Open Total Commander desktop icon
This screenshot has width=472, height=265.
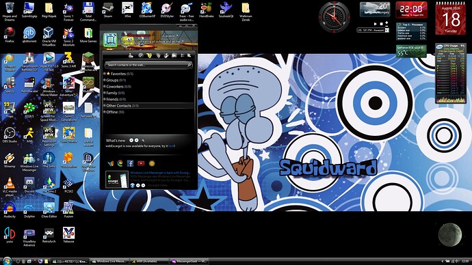(x=88, y=12)
